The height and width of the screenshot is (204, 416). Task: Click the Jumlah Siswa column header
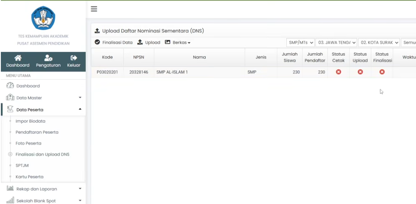(x=290, y=57)
